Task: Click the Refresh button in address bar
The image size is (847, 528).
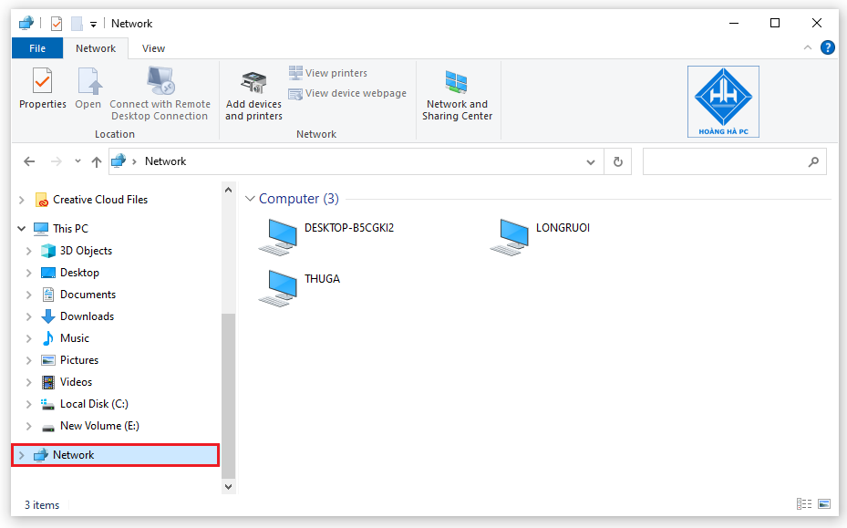Action: click(x=618, y=161)
